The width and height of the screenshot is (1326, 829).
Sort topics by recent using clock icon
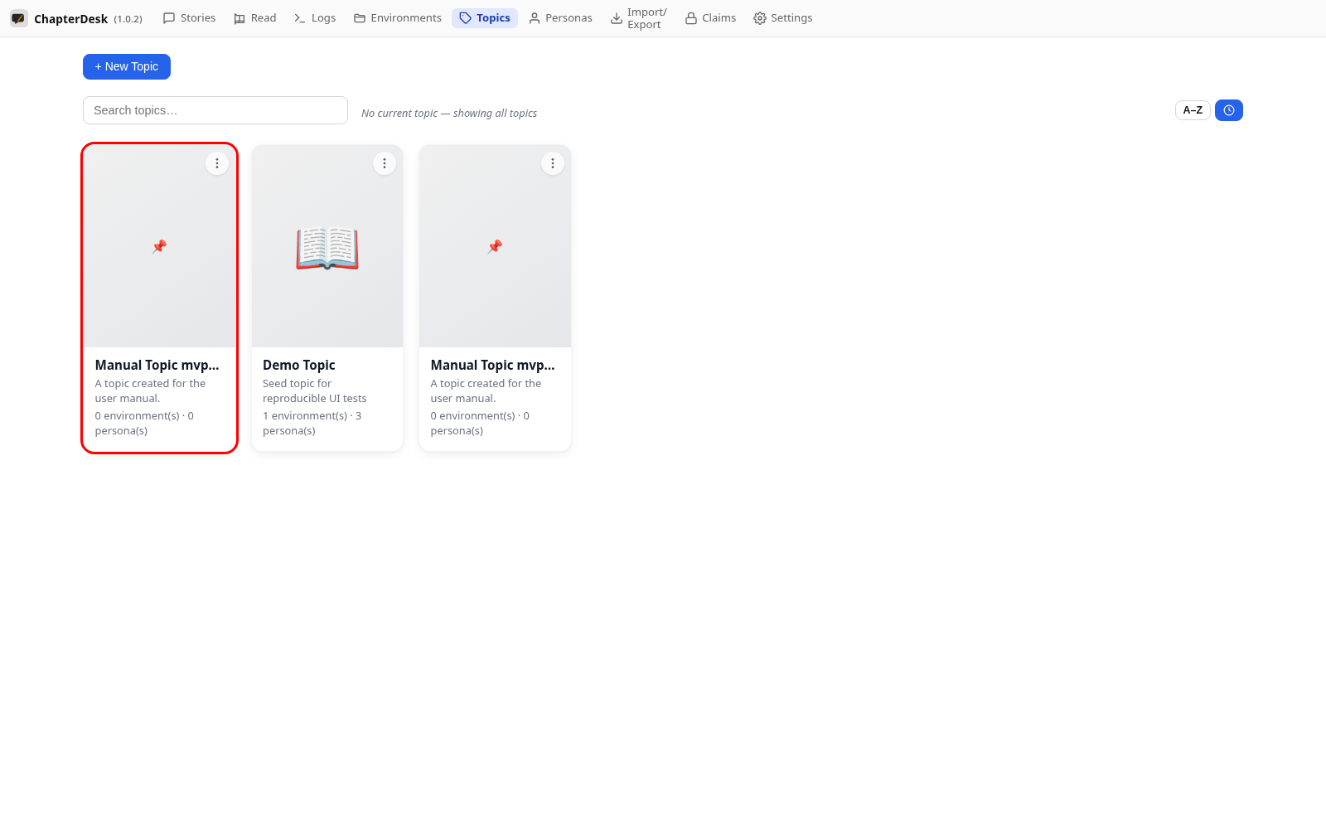(1229, 110)
